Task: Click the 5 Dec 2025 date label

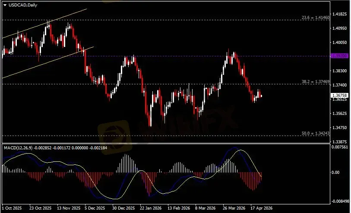Action: click(95, 208)
